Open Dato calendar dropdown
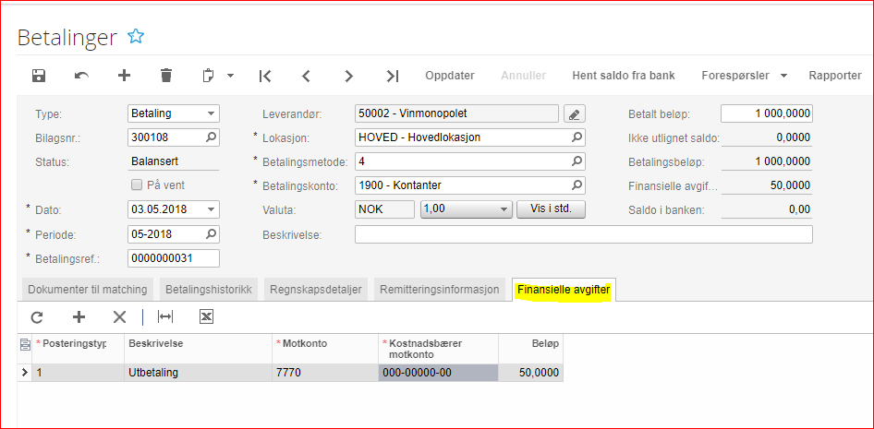 (x=211, y=209)
